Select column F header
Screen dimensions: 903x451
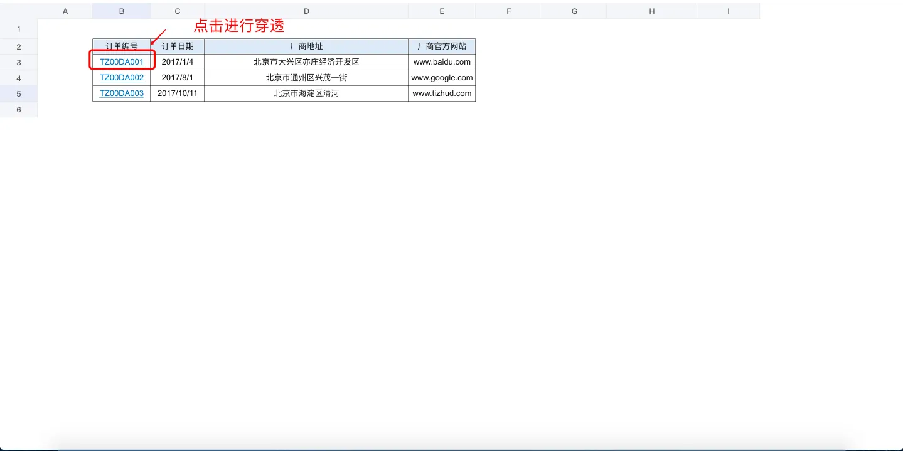tap(508, 11)
